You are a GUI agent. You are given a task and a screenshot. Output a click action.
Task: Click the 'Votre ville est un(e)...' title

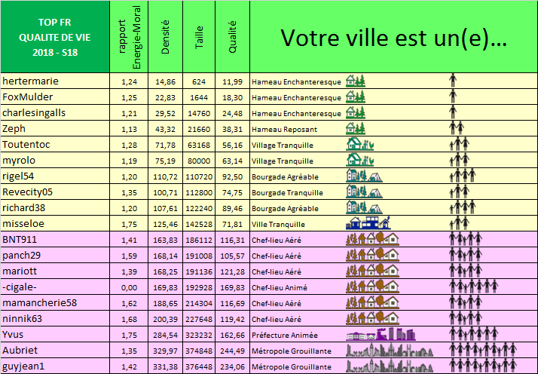click(x=393, y=38)
